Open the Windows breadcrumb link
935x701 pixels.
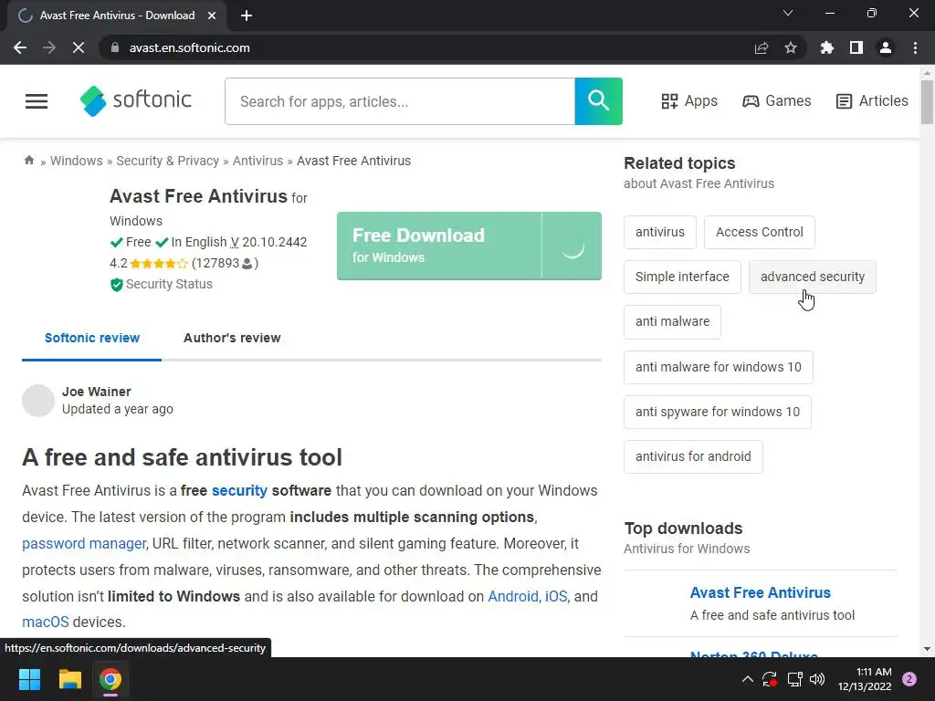(77, 161)
